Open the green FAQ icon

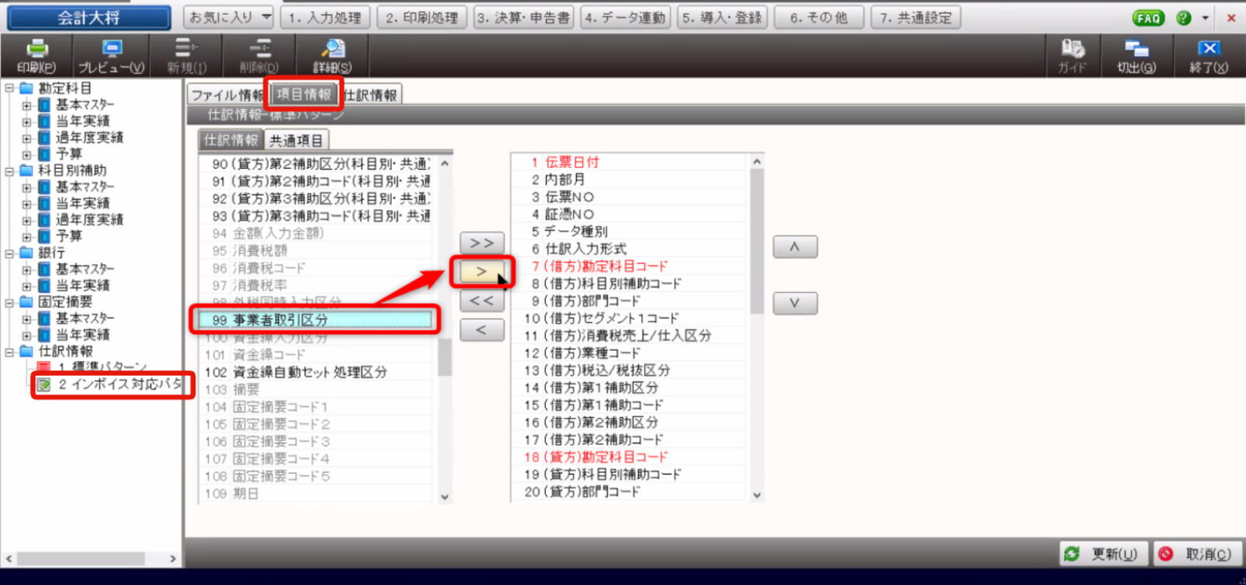(1148, 18)
